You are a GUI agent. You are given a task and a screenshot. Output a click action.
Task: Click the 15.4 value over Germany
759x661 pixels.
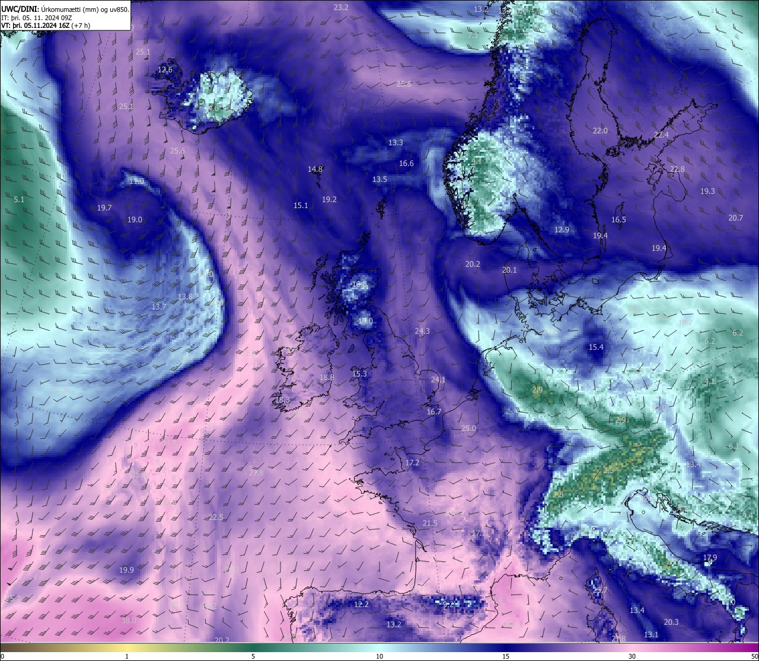(x=596, y=347)
